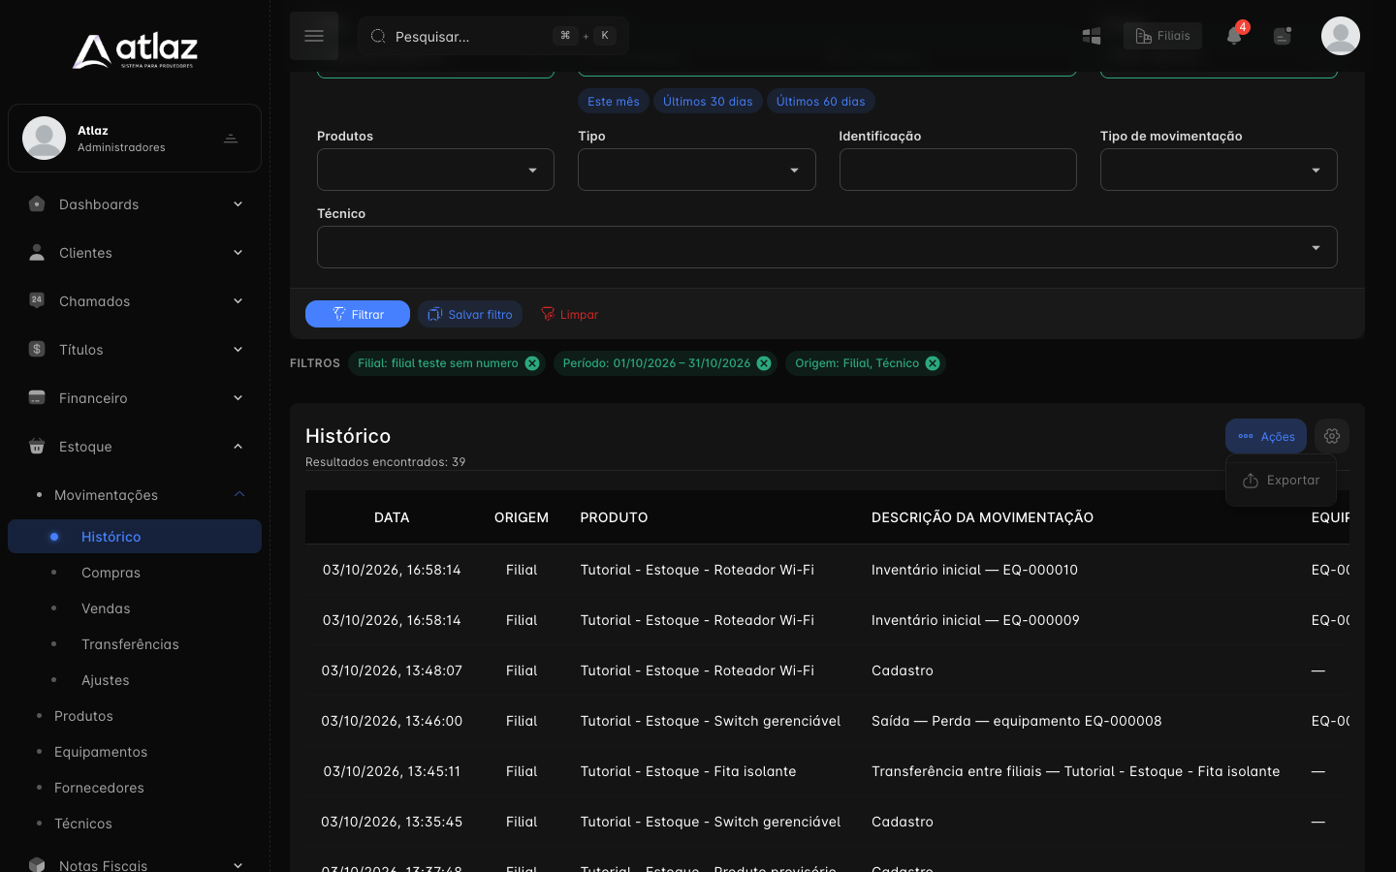Remove the Origem filter chip
This screenshot has height=872, width=1396.
(x=933, y=363)
